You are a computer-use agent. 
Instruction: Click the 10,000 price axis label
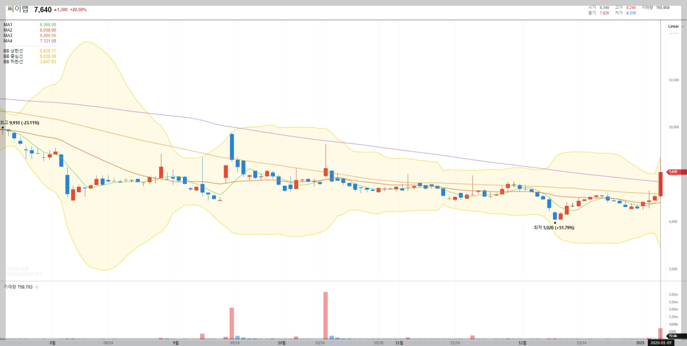tap(674, 127)
